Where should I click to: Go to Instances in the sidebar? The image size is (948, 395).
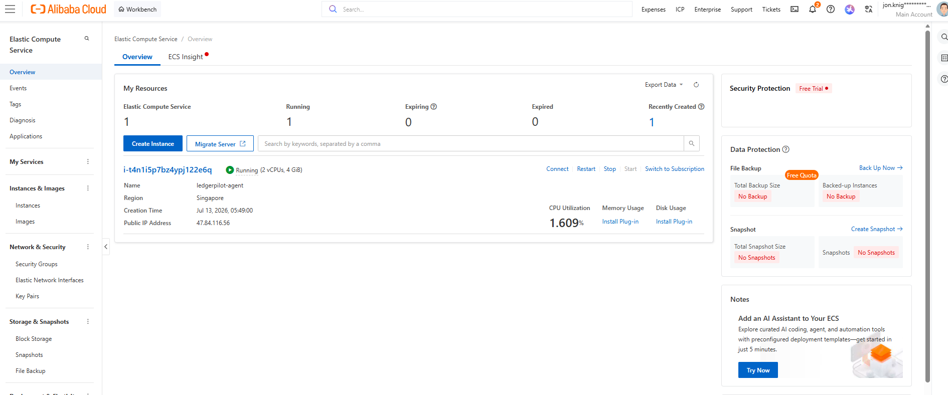28,206
